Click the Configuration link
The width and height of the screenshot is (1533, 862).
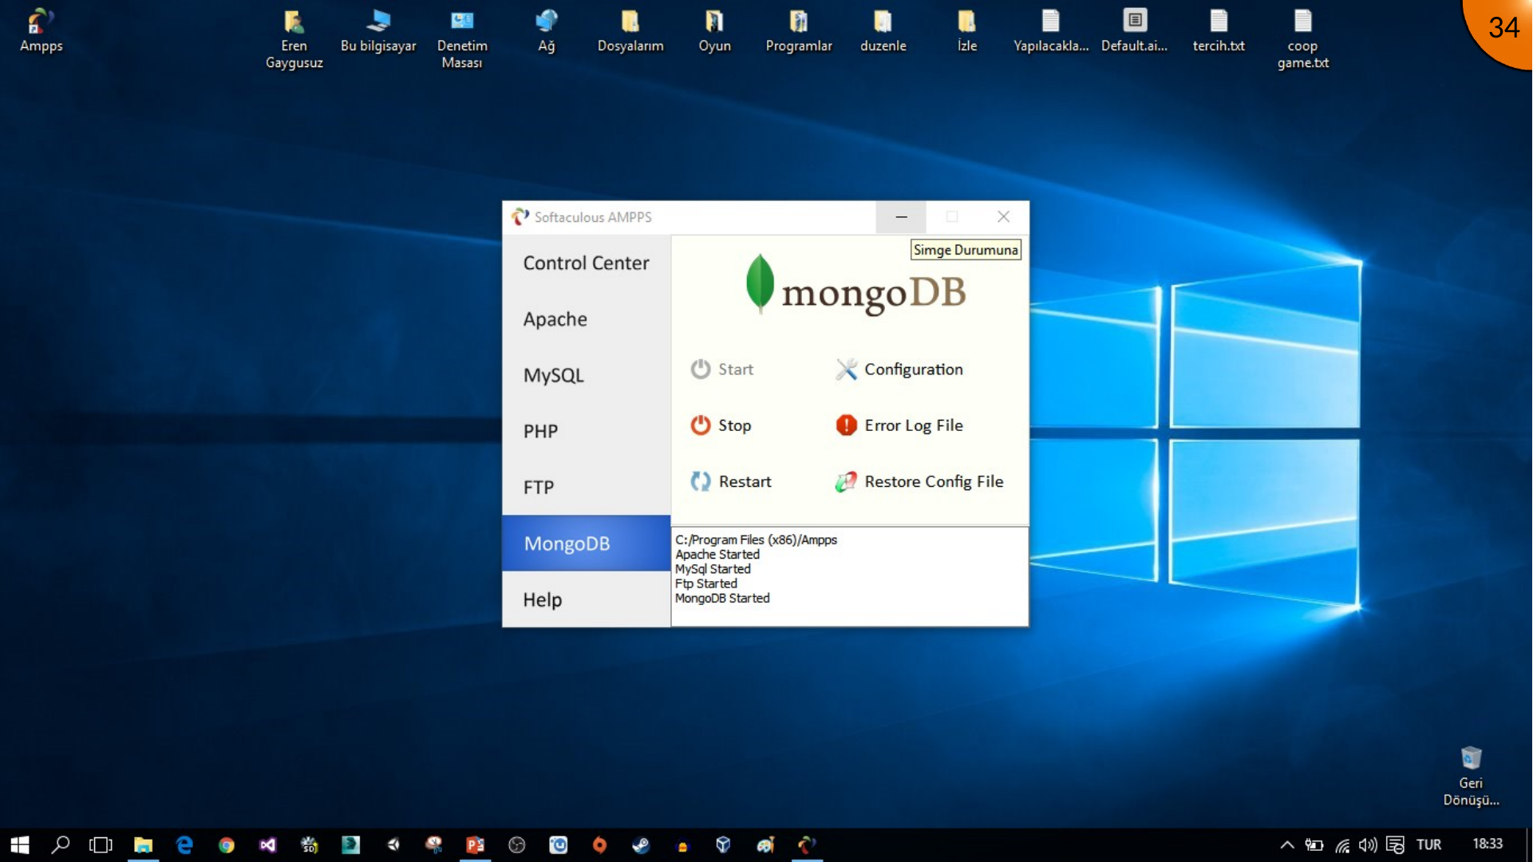(914, 370)
